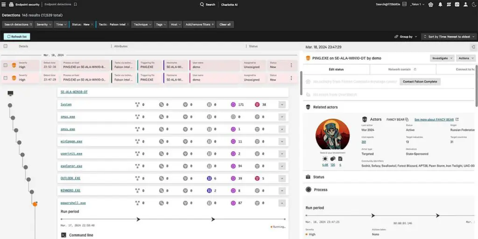Image resolution: width=478 pixels, height=239 pixels.
Task: Toggle the select-all detections checkbox
Action: click(x=6, y=46)
